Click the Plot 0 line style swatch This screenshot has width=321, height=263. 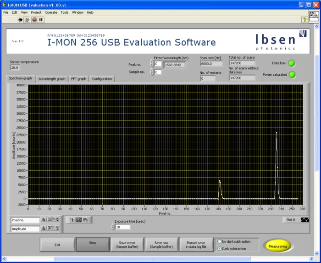305,220
